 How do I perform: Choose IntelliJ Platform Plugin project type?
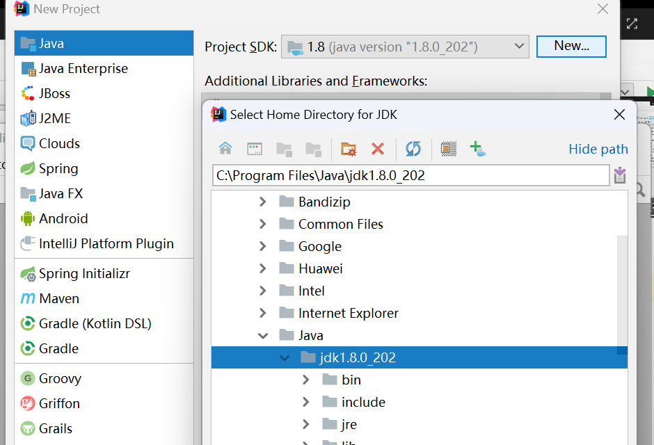click(x=104, y=243)
